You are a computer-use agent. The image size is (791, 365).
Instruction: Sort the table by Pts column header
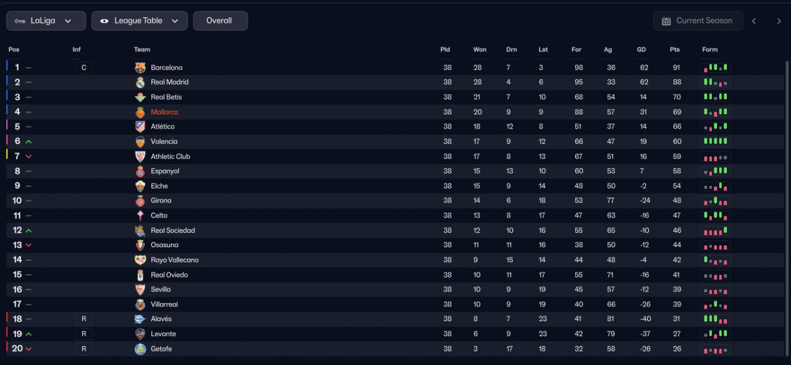[x=675, y=49]
